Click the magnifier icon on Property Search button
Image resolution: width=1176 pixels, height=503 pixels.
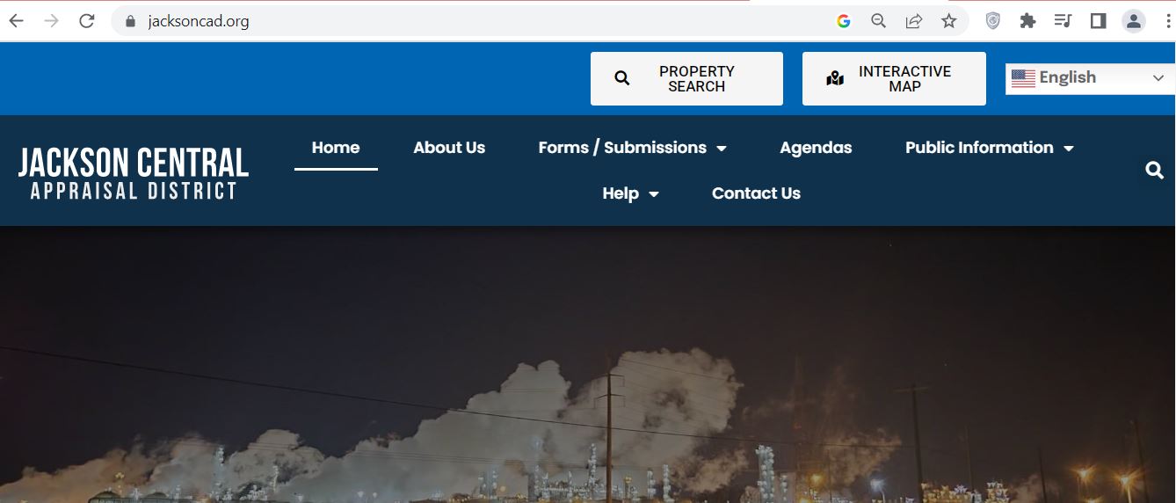622,78
